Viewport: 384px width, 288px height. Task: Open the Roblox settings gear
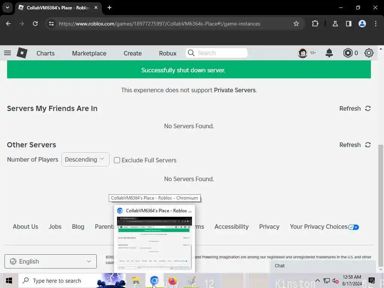click(369, 53)
